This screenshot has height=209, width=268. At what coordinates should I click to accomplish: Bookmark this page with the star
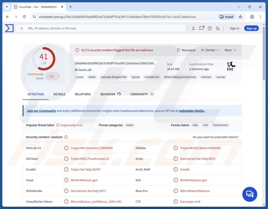point(241,17)
